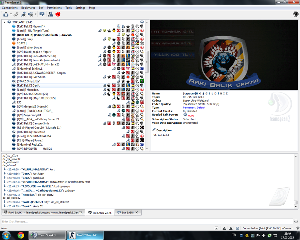Switch to the TOPLANTI 23.45 chat tab
Screen dimensions: 300x240
point(100,212)
